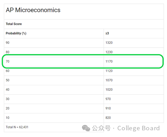Select the 90 probability cell
167x137 pixels.
[x=54, y=43]
